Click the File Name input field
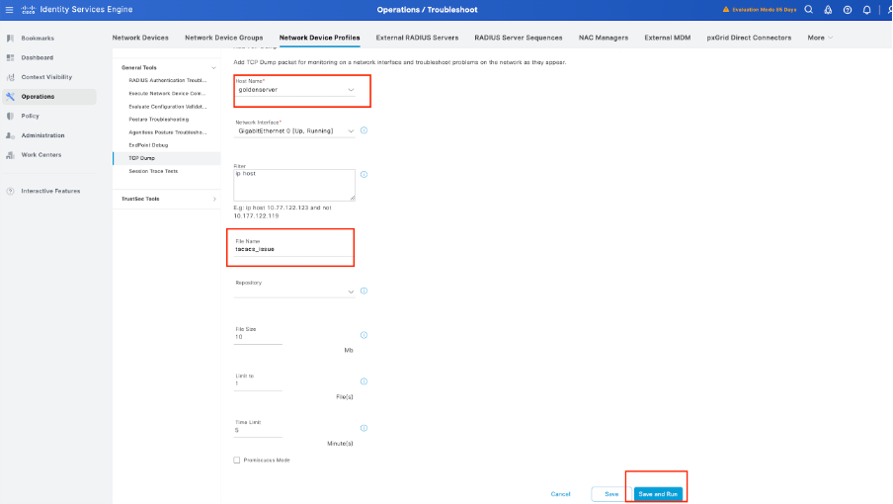The image size is (893, 504). pyautogui.click(x=293, y=250)
